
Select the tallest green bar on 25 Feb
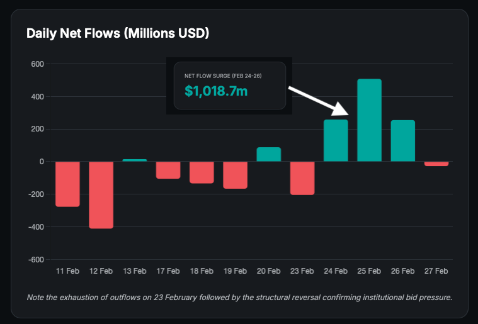pyautogui.click(x=369, y=120)
